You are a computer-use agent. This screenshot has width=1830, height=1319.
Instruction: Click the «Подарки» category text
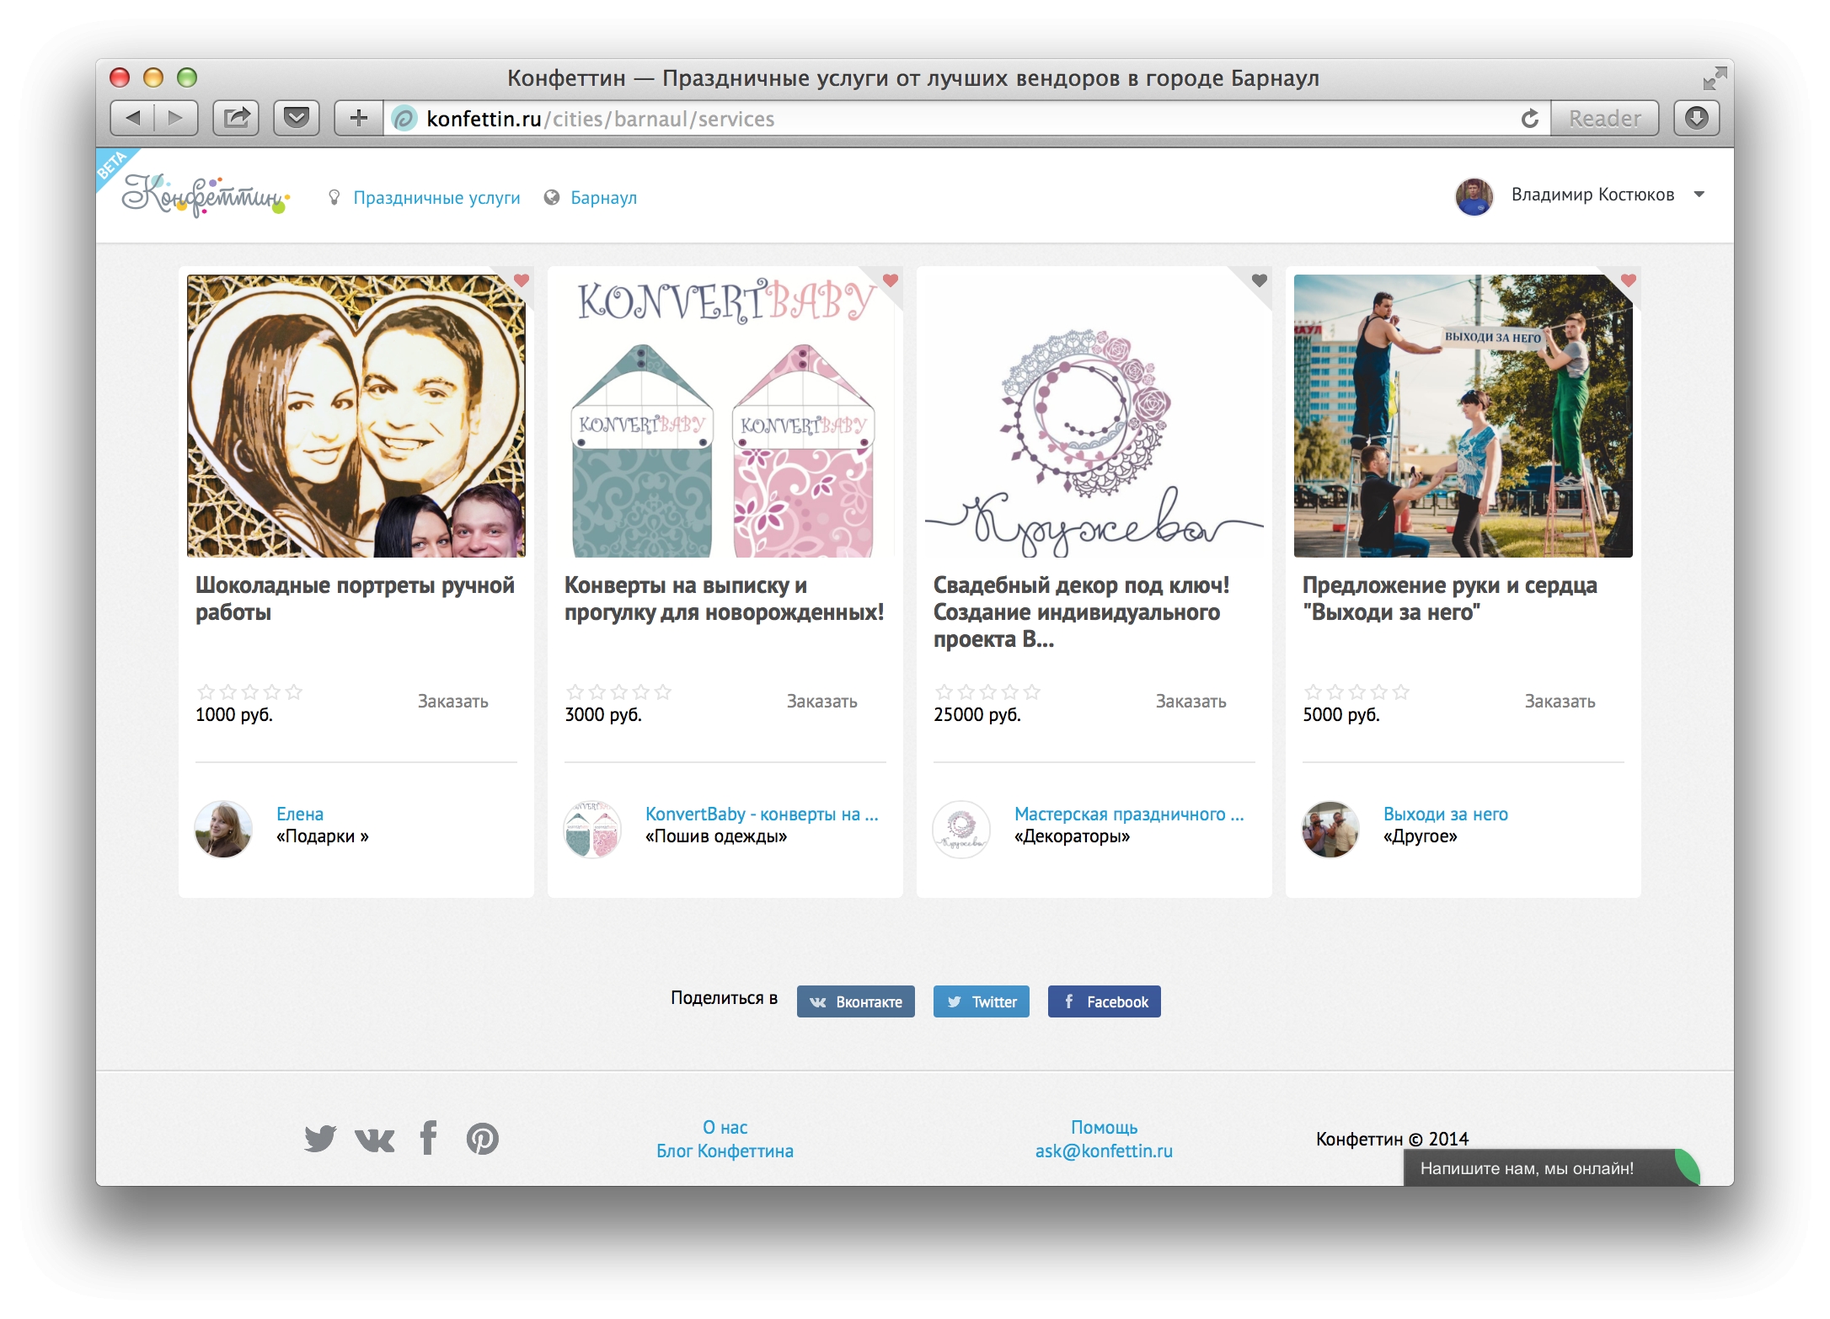[323, 836]
